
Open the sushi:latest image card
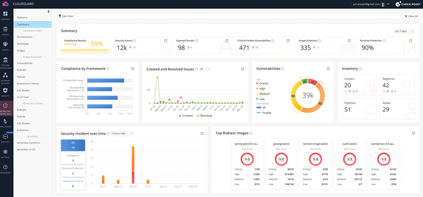350,164
